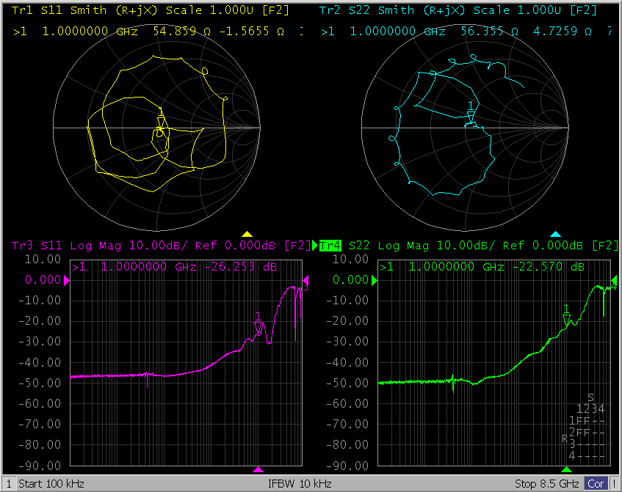
Task: Click the green reference level arrow on Tr4
Action: (x=374, y=280)
